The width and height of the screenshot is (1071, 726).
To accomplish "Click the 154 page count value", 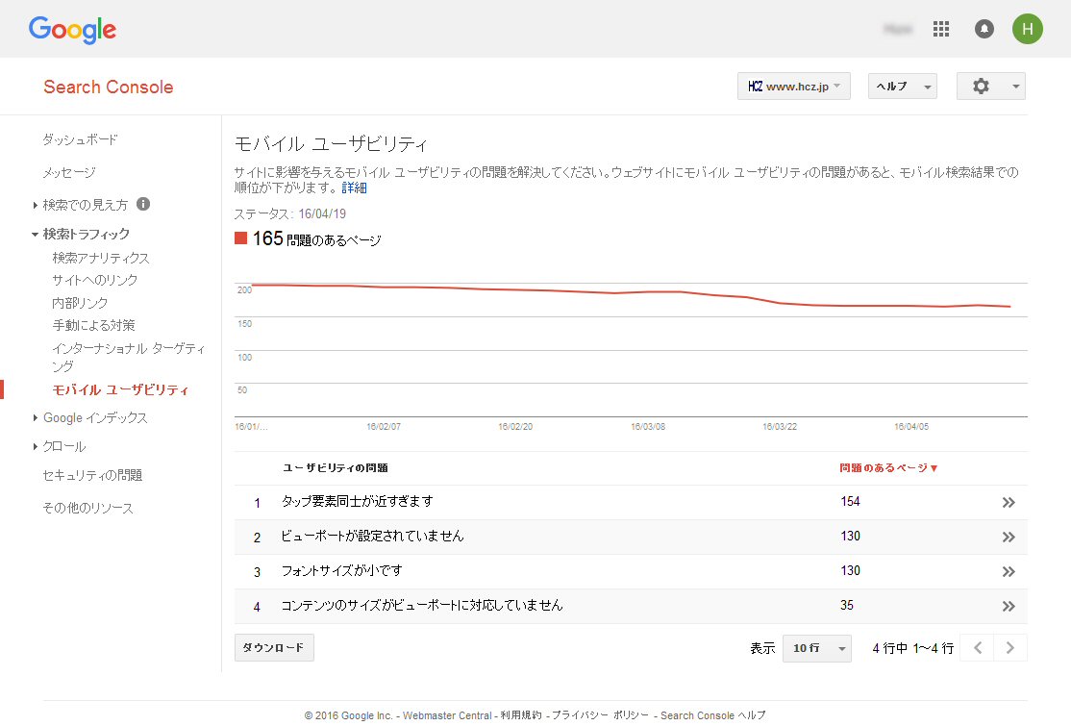I will coord(851,502).
